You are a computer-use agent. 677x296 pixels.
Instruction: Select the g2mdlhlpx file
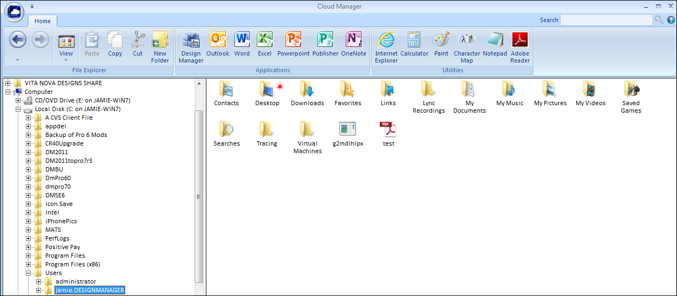[x=348, y=134]
